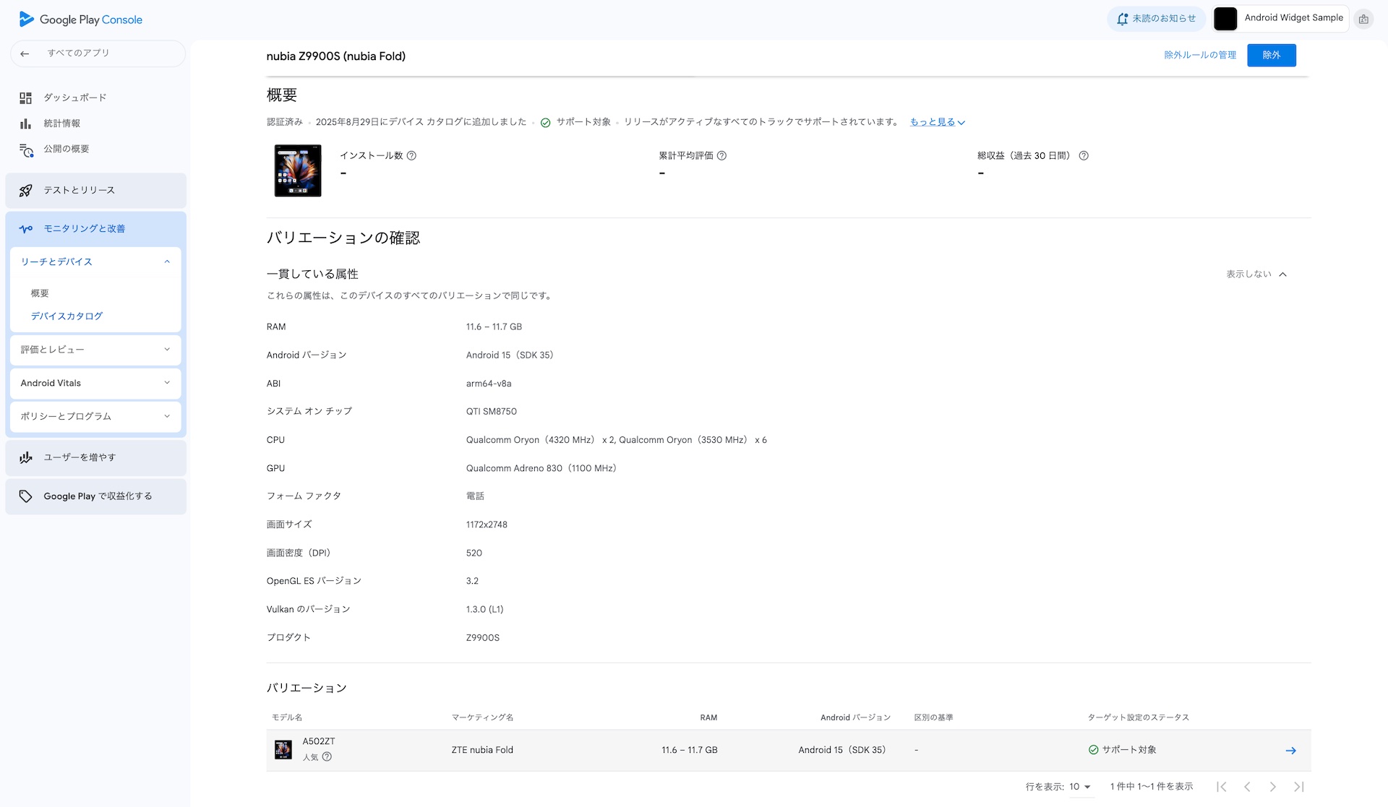
Task: Click help icon next to 総収益
Action: click(x=1084, y=155)
